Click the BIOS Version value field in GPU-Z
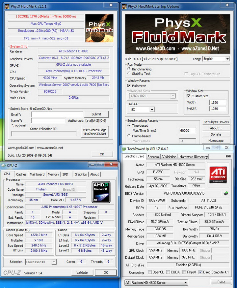The width and height of the screenshot is (237, 288). coord(184,193)
